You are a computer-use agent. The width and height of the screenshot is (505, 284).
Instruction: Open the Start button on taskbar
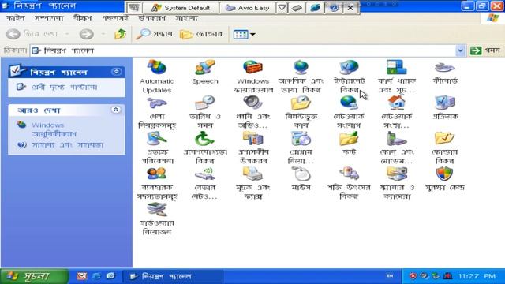coord(34,276)
